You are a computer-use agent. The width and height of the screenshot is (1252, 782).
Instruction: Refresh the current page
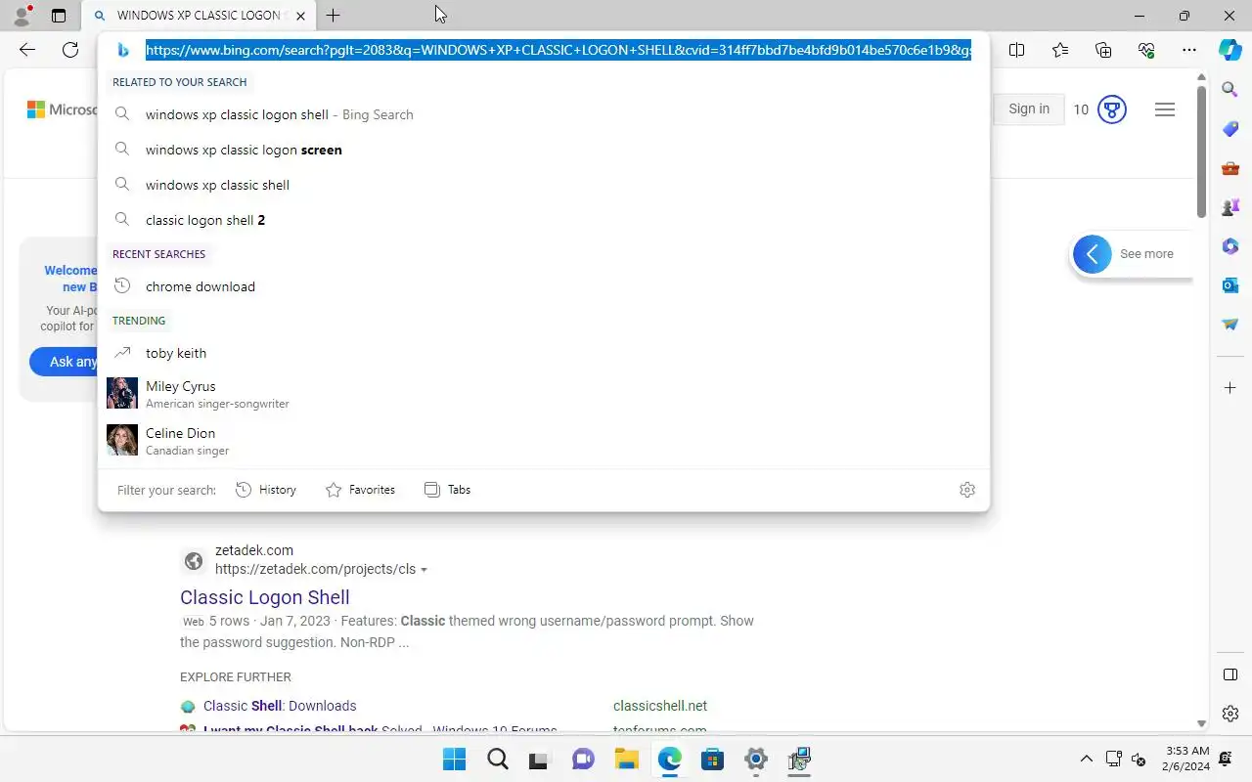(x=70, y=50)
